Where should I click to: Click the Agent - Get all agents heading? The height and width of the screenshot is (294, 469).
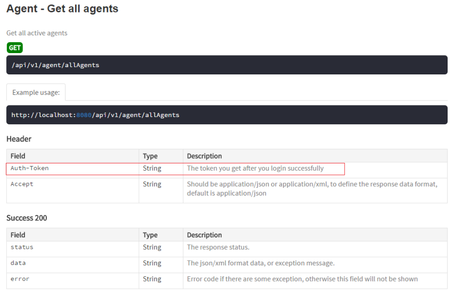[x=62, y=9]
